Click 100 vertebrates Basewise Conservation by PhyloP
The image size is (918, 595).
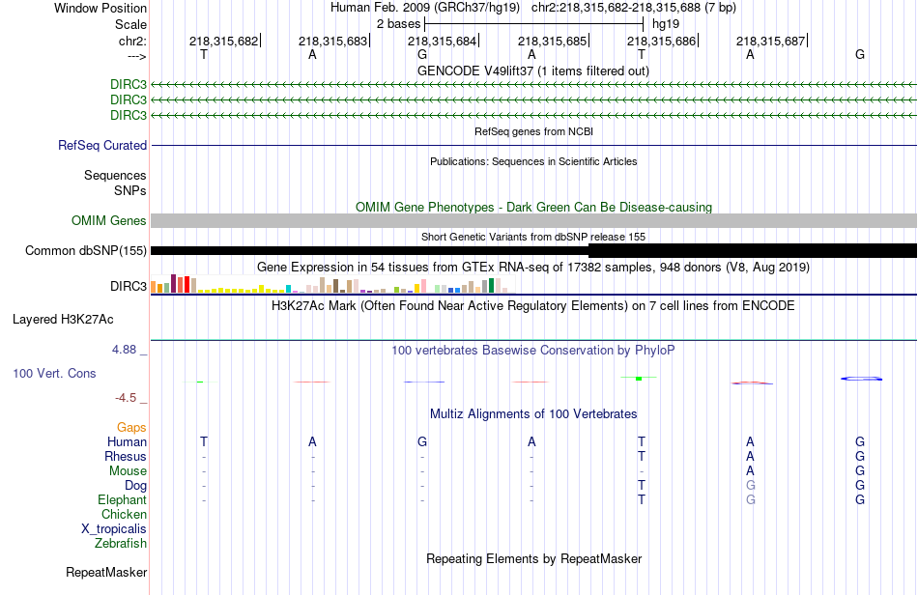click(x=533, y=350)
